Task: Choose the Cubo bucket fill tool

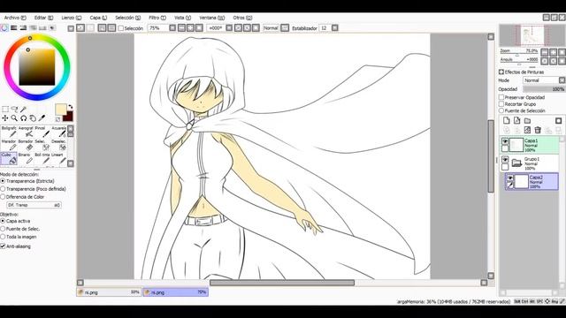Action: point(9,159)
